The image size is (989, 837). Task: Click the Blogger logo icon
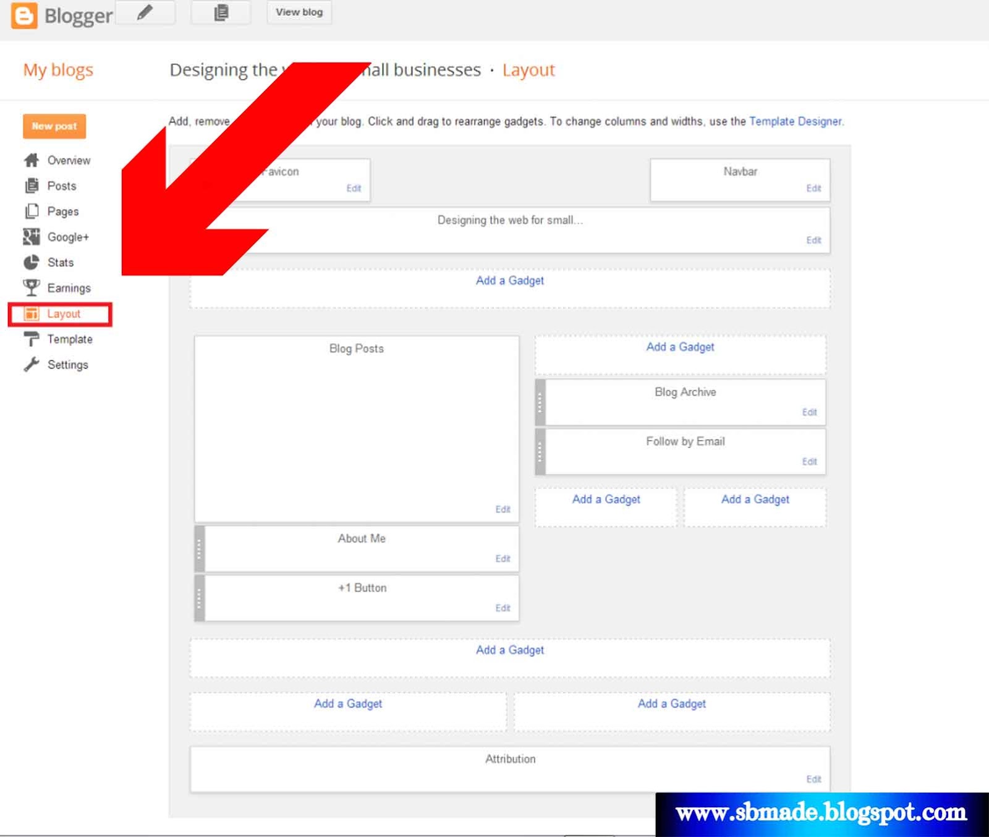pos(23,14)
